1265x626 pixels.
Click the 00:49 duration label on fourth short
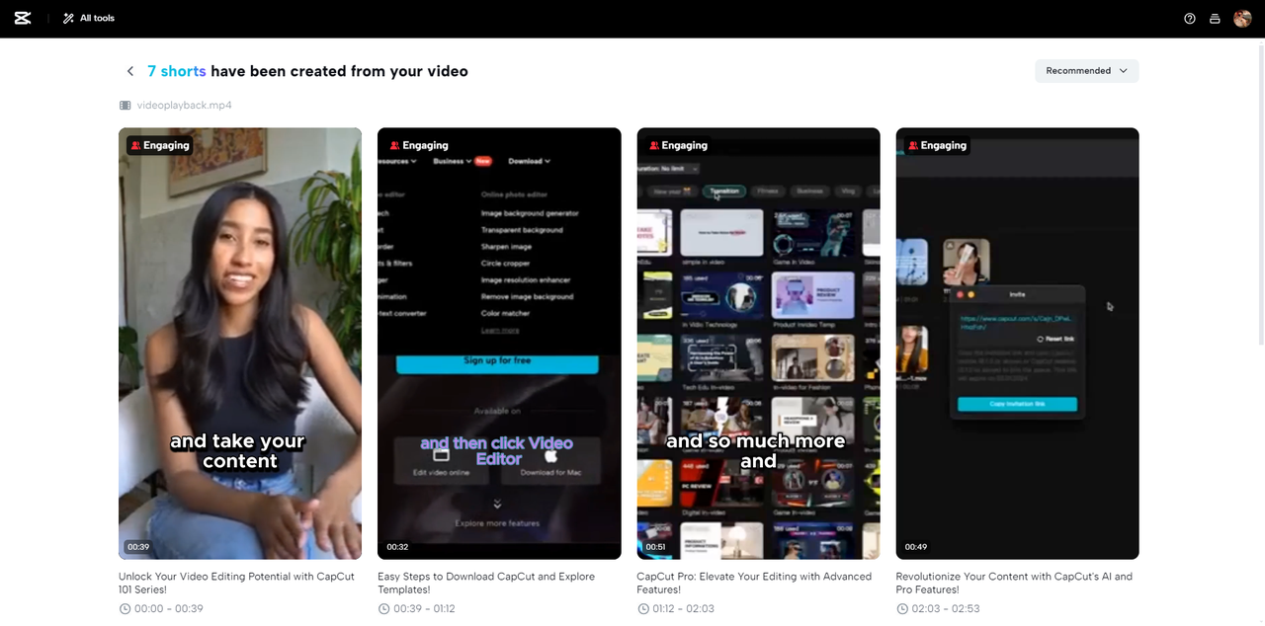coord(916,547)
